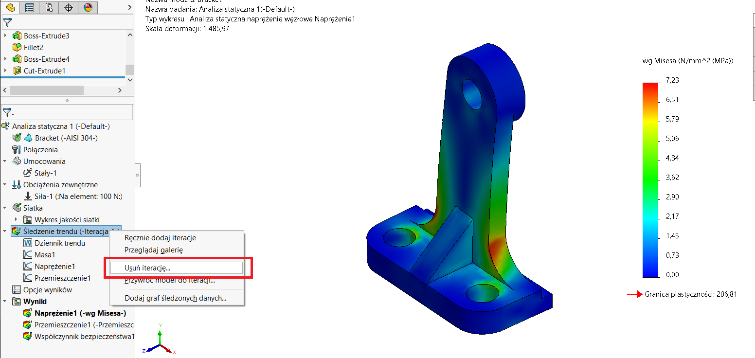Collapse the Siatka mesh node

point(5,208)
